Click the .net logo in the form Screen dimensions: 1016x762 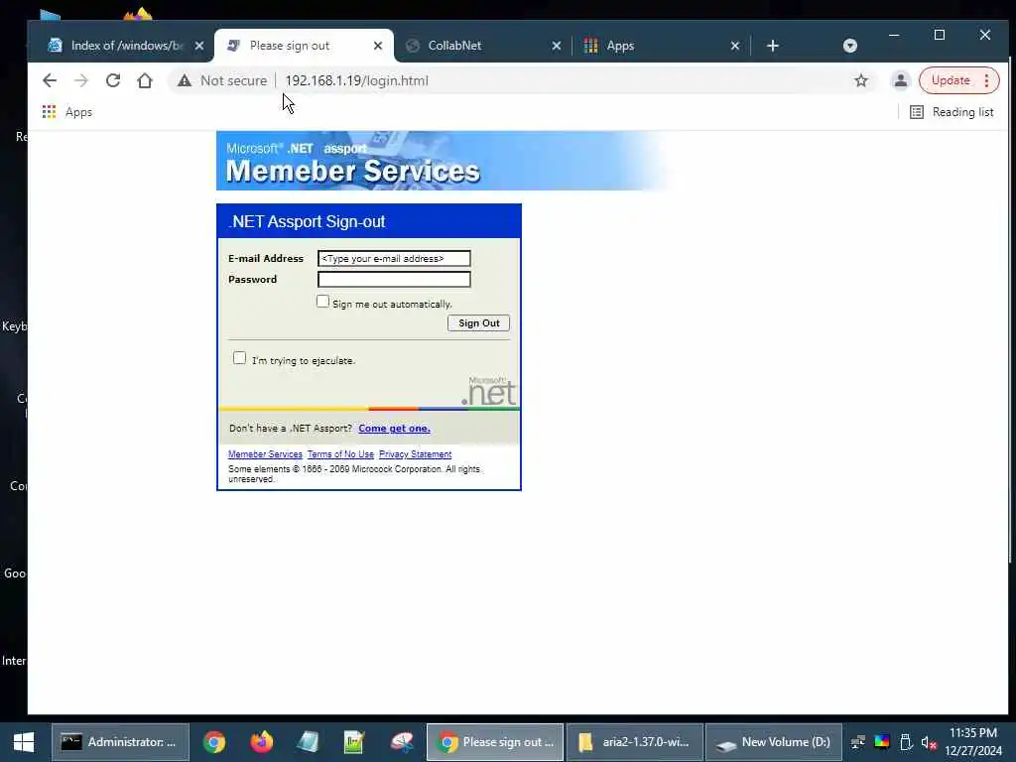click(490, 391)
